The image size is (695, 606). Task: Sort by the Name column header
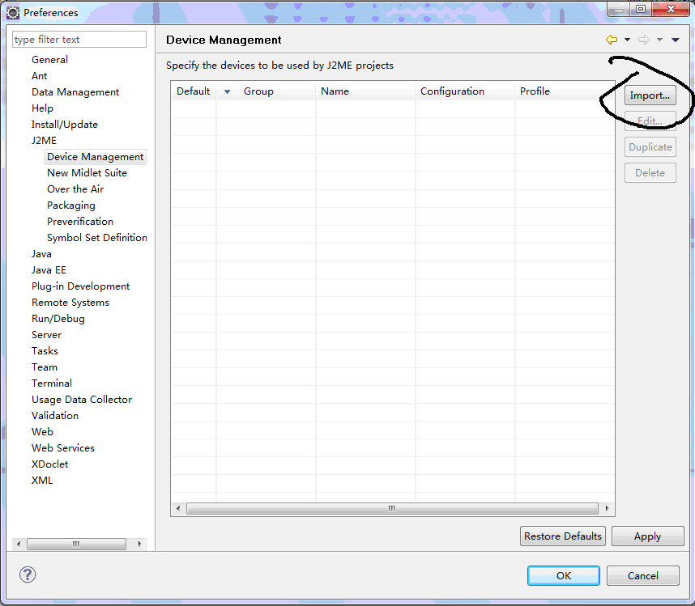click(365, 91)
